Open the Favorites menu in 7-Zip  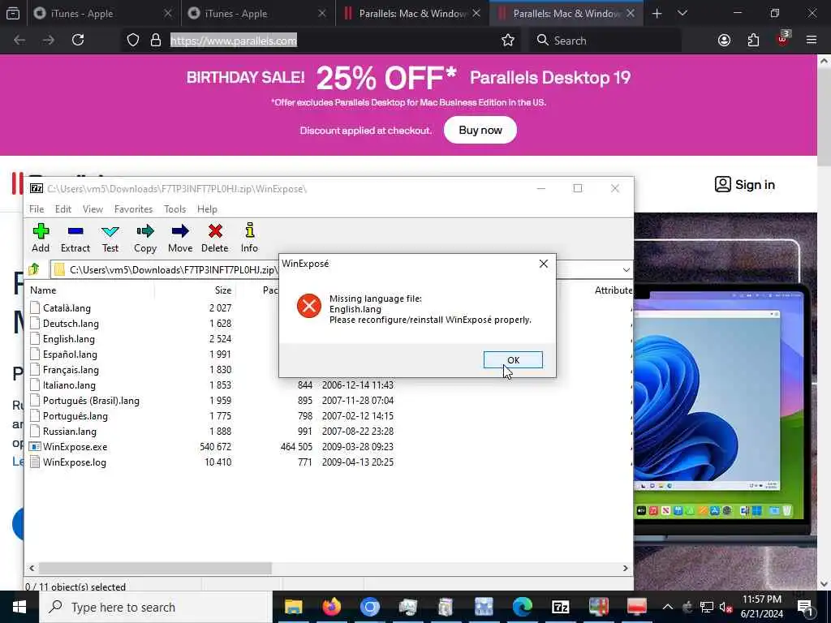(x=134, y=209)
